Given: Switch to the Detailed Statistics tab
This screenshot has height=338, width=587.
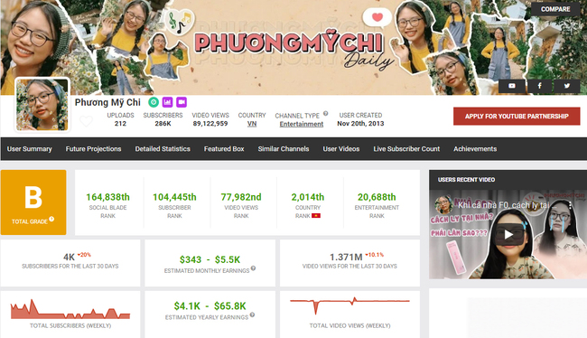Looking at the screenshot, I should (x=163, y=149).
